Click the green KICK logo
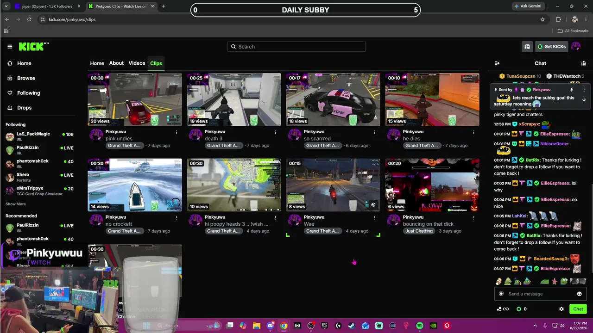This screenshot has height=333, width=593. [x=34, y=46]
